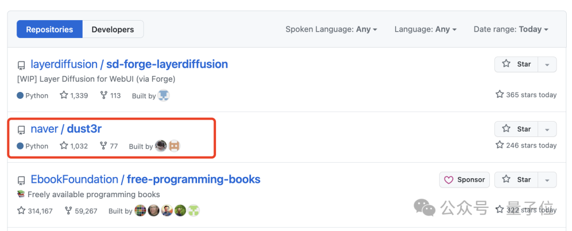View 59,267 forks of free-programming-books
Image resolution: width=572 pixels, height=231 pixels.
pos(81,211)
